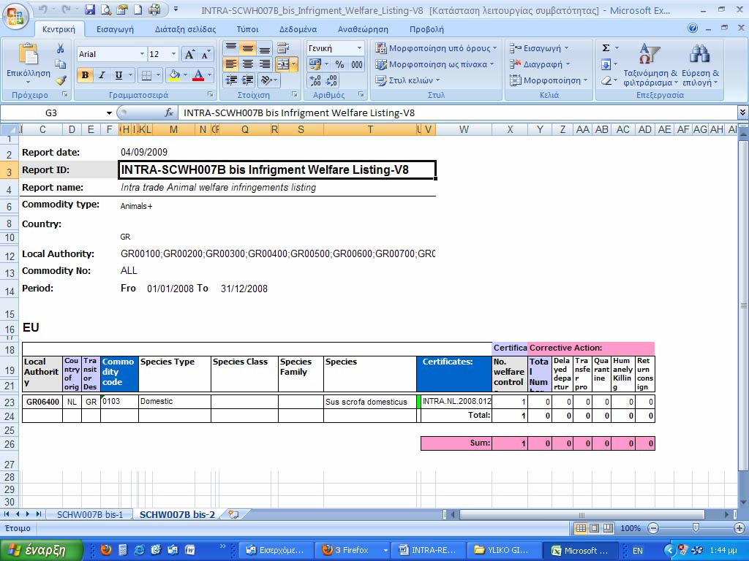Toggle Align Text Left
The image size is (749, 561).
click(x=230, y=64)
